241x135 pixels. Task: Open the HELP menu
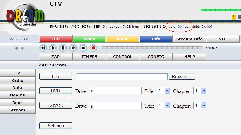click(189, 57)
